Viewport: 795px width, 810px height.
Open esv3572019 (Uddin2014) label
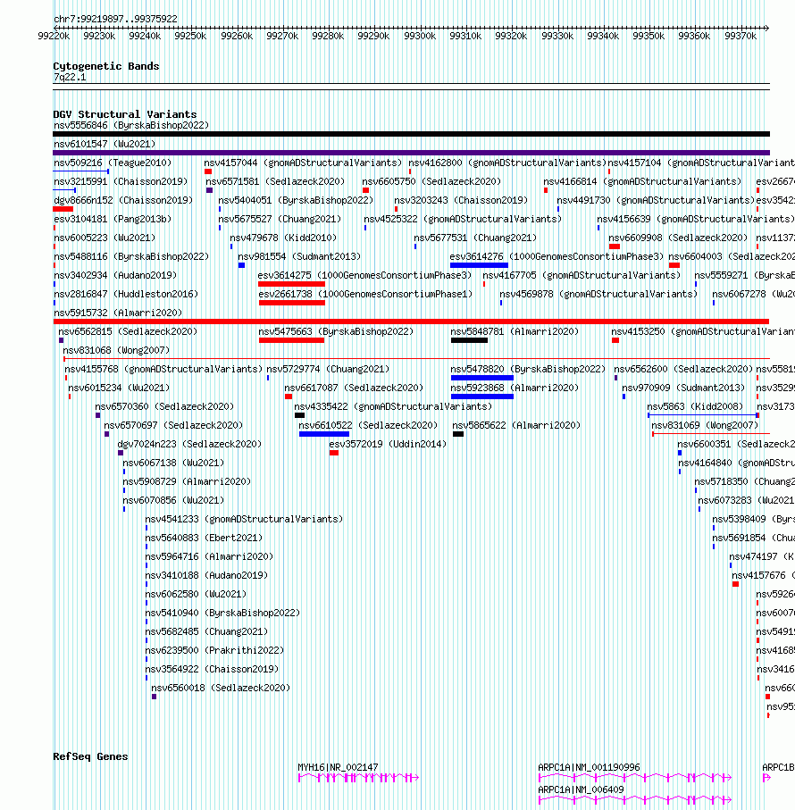pos(388,444)
